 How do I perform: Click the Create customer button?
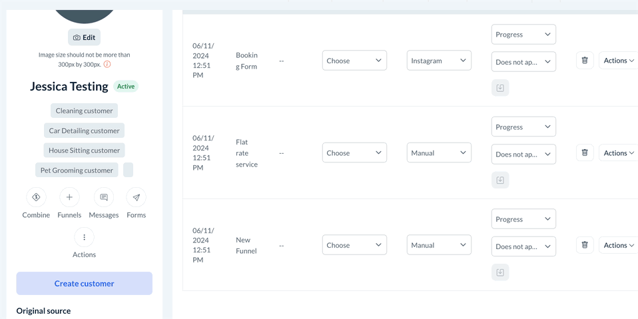point(85,284)
